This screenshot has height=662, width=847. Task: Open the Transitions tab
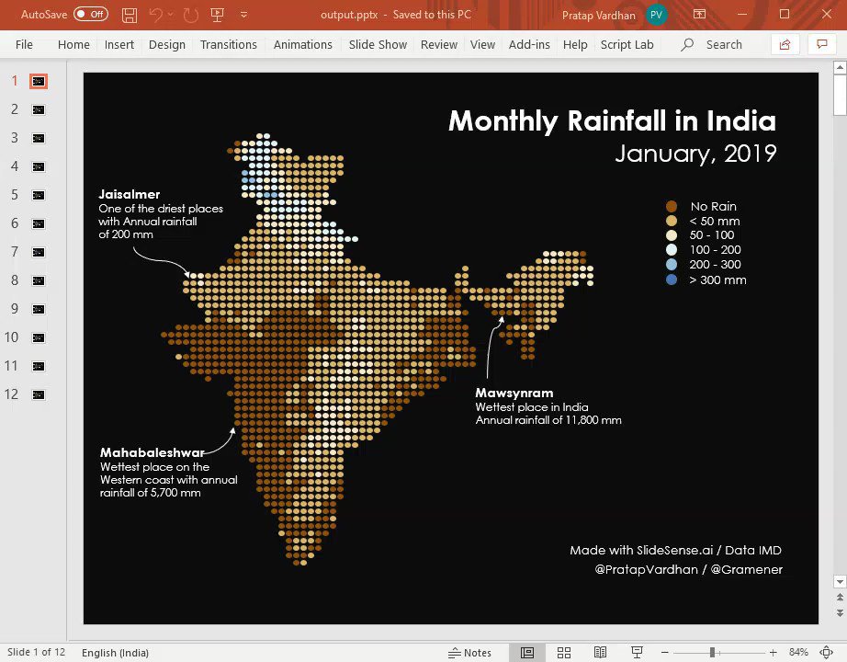(230, 44)
